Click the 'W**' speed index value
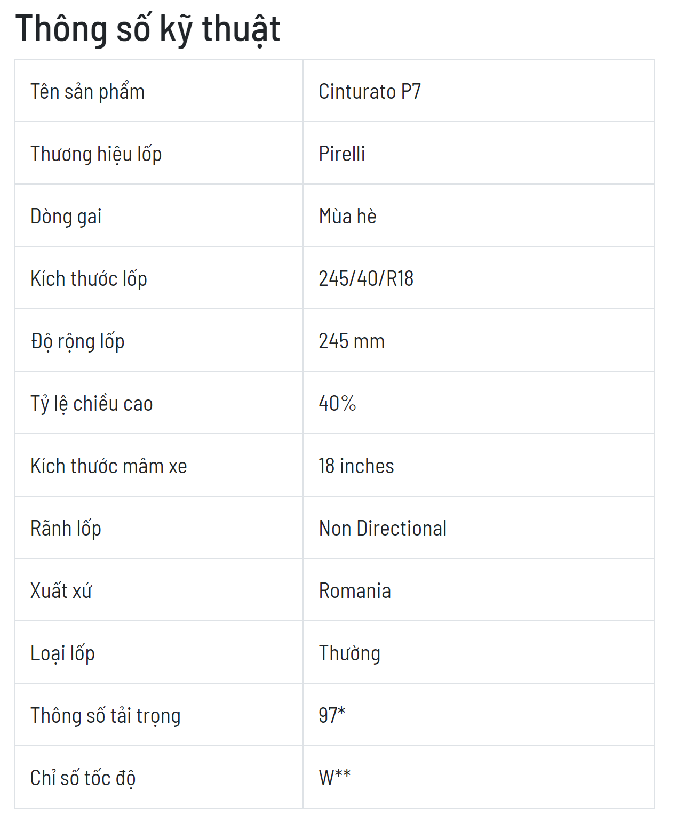Viewport: 677px width, 823px height. [x=334, y=778]
